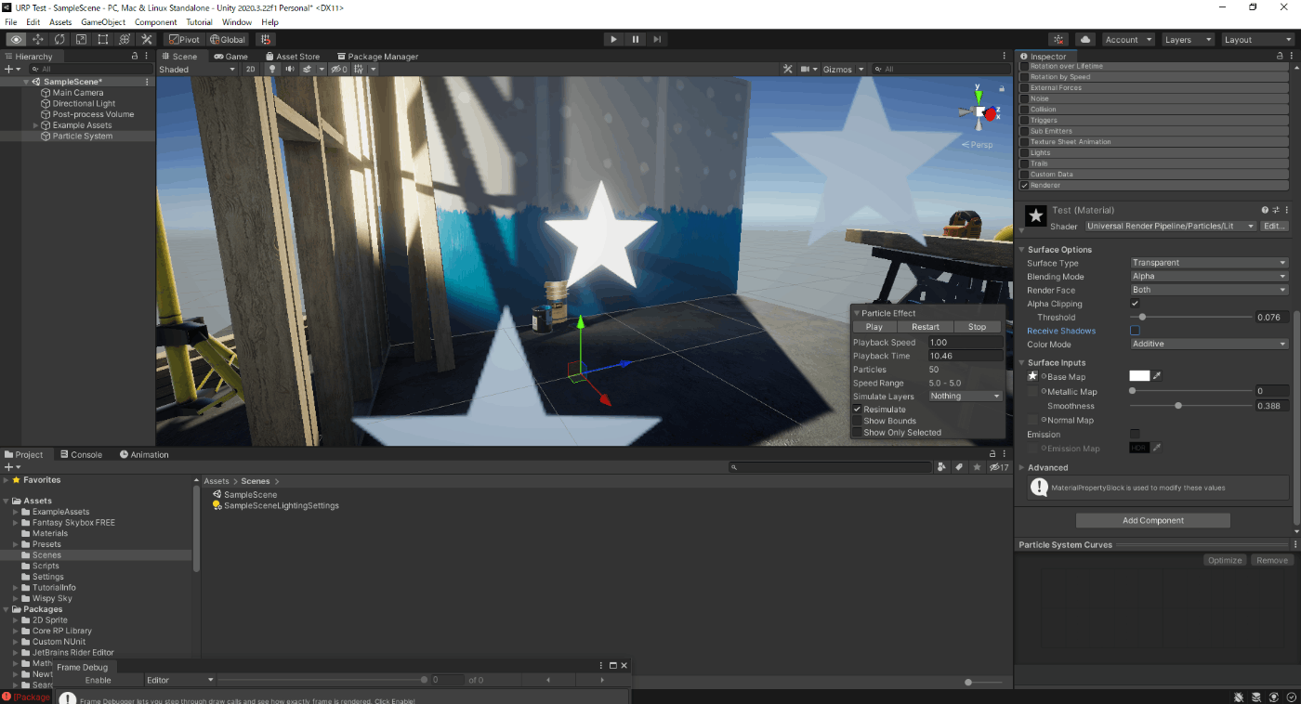Screen dimensions: 1301x704
Task: Click the shader Edit button
Action: [1274, 226]
